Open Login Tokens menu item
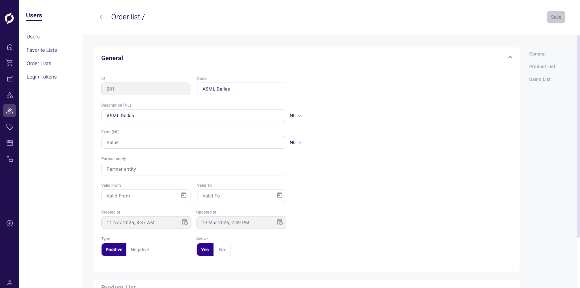580x288 pixels. tap(42, 77)
